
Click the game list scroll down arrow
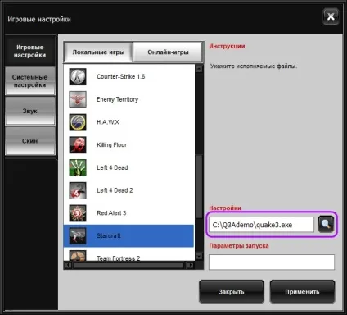[x=200, y=257]
